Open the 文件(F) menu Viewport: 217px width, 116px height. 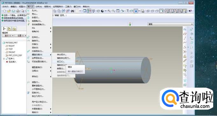point(5,6)
